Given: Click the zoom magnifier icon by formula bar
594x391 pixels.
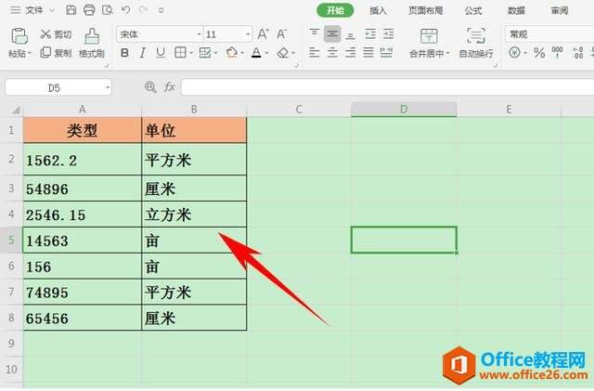Looking at the screenshot, I should [x=150, y=87].
